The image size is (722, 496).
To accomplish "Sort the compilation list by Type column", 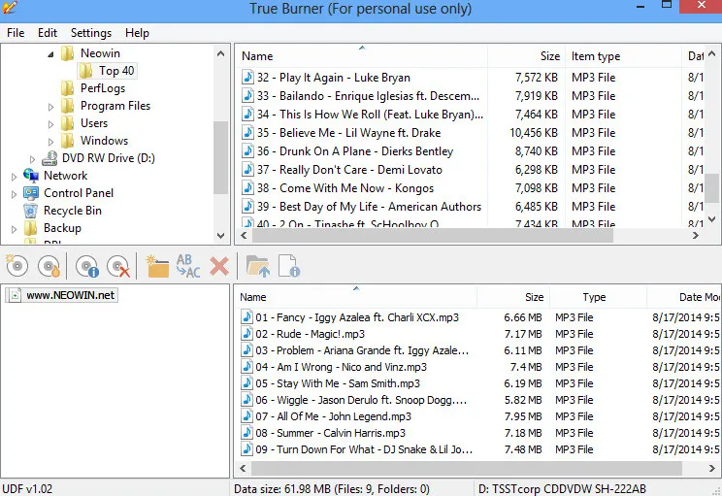I will 598,297.
